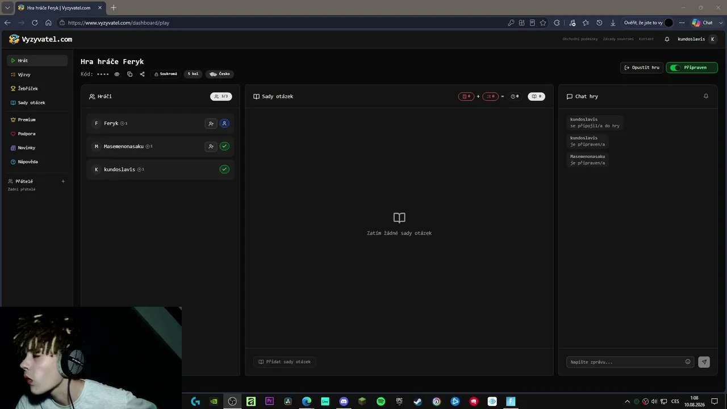Open the Kontakt link

tap(646, 39)
